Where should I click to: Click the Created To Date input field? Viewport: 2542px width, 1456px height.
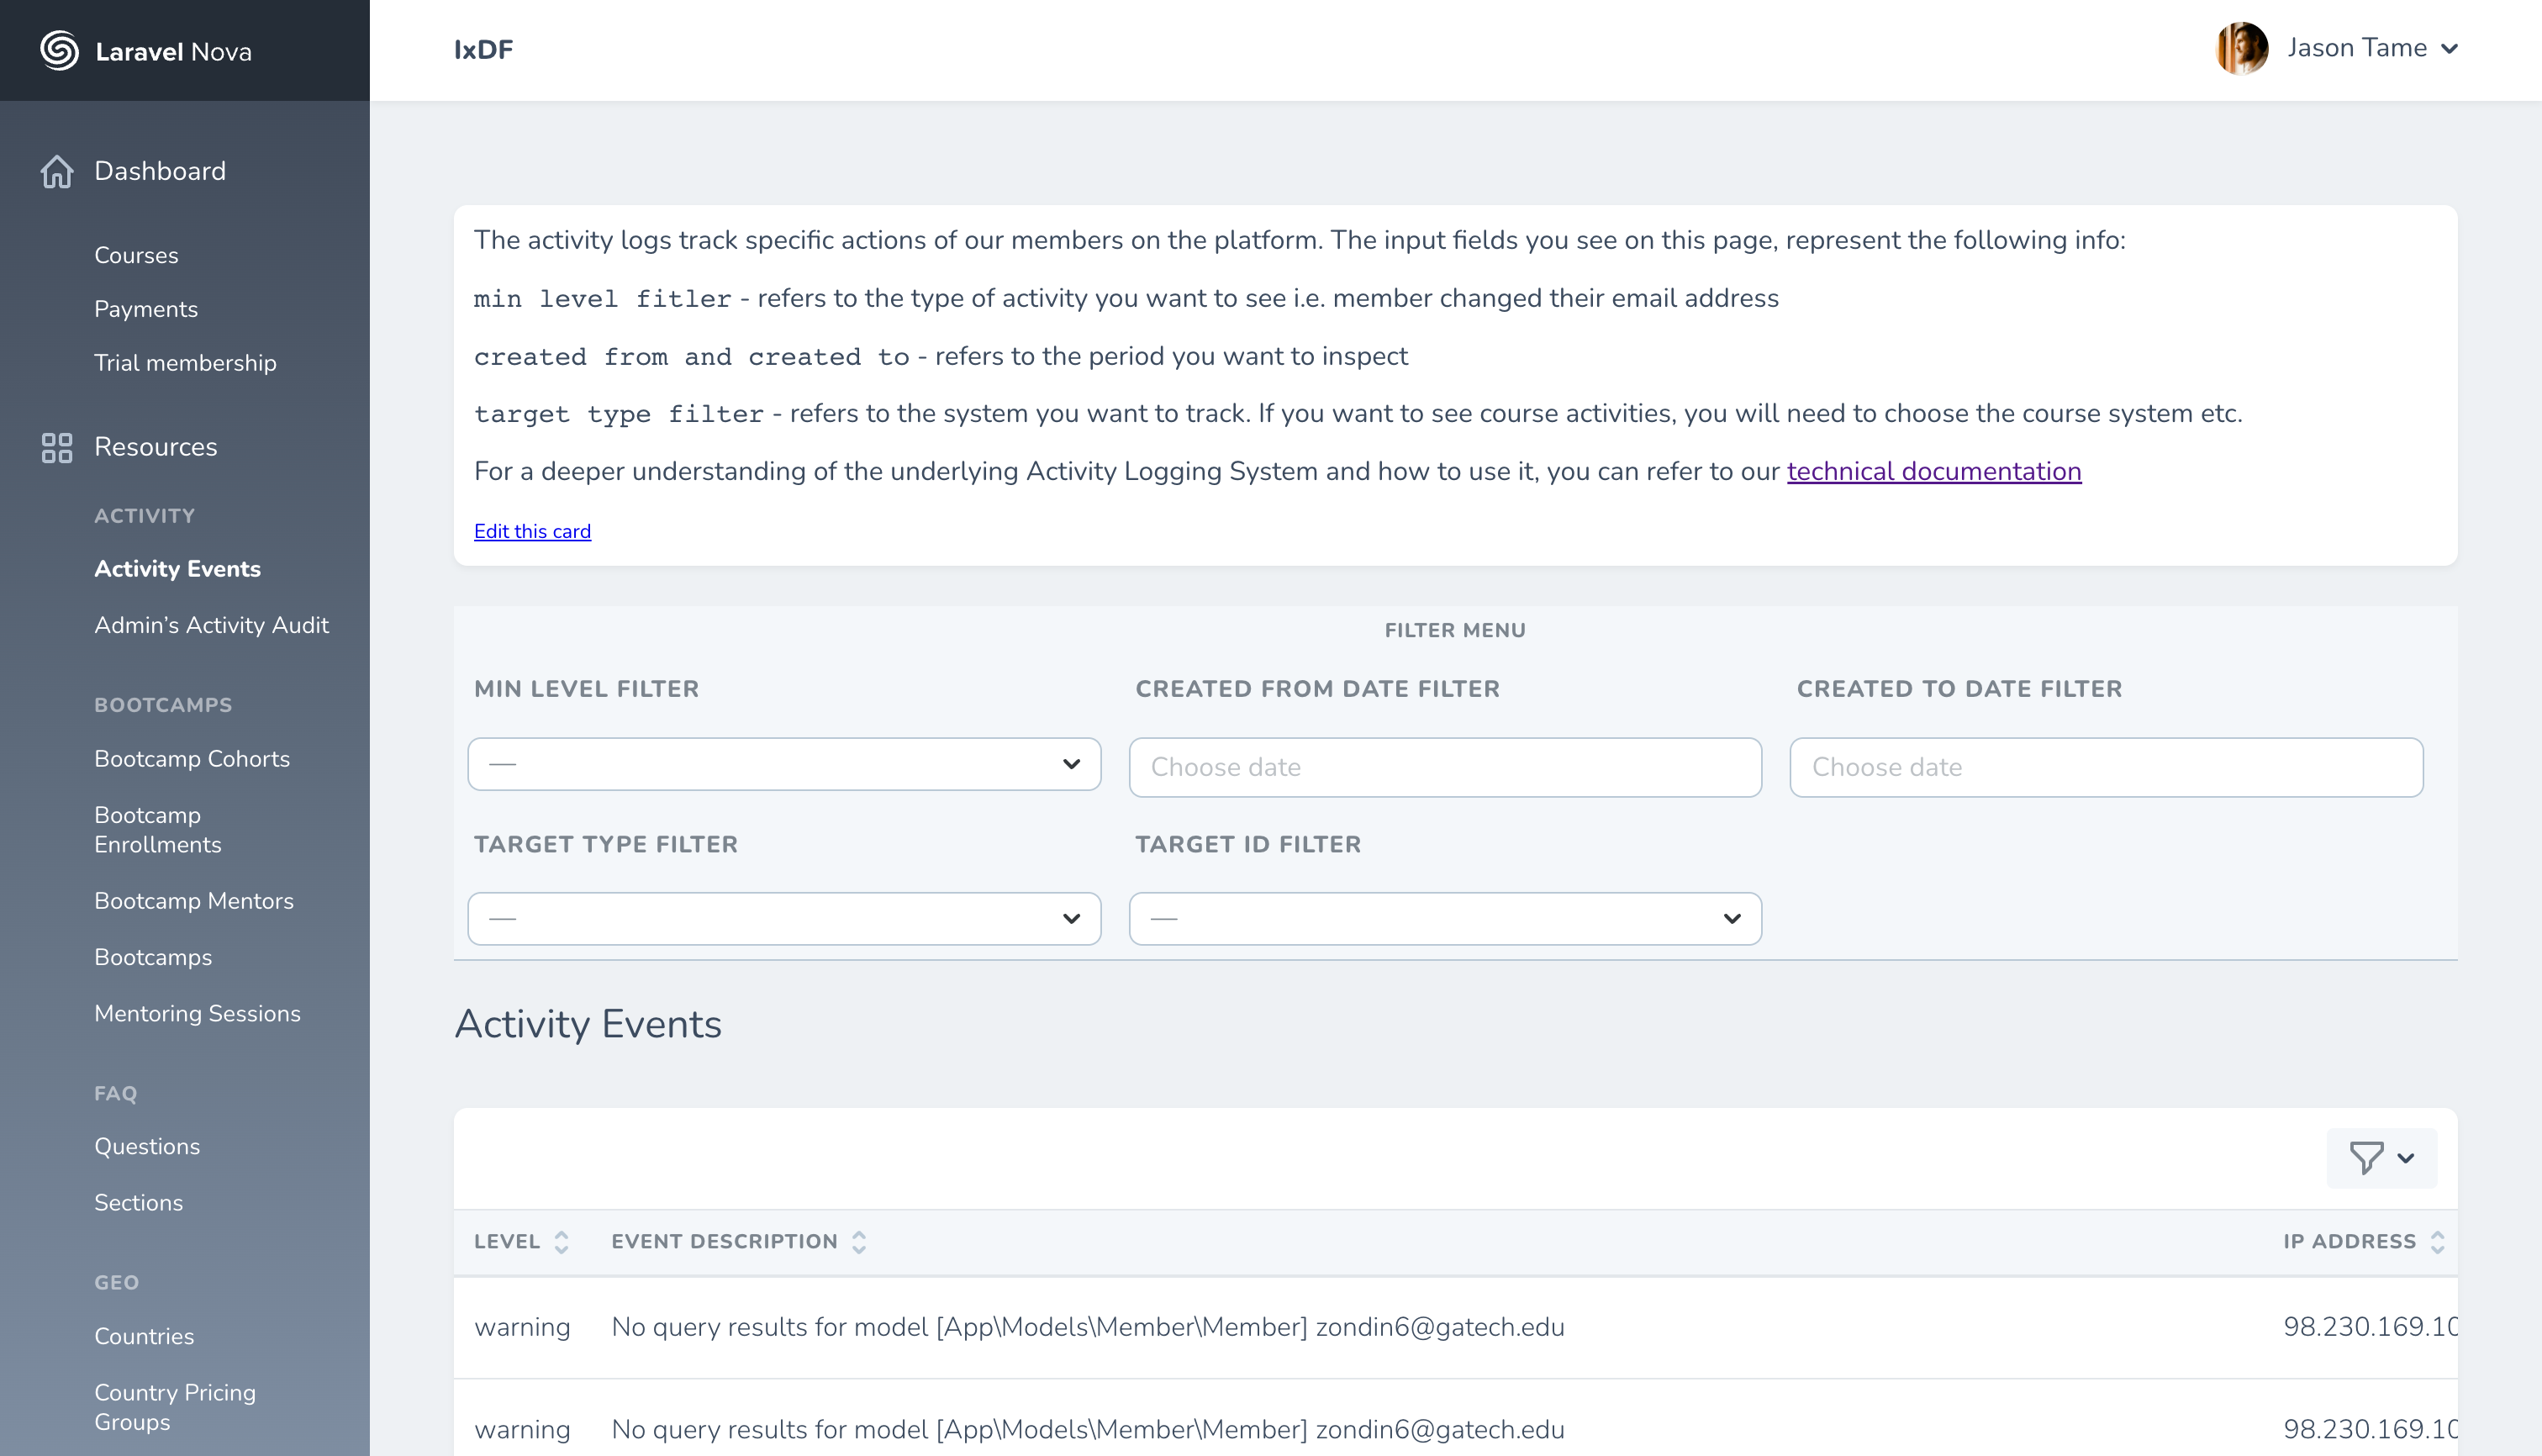tap(2106, 767)
